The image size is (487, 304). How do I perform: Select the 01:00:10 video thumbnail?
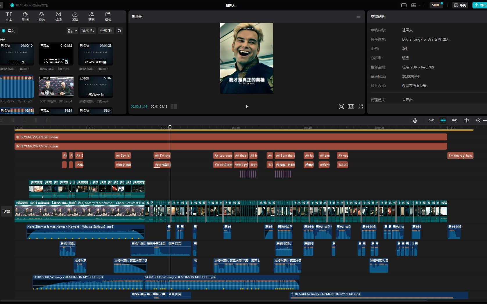point(17,54)
